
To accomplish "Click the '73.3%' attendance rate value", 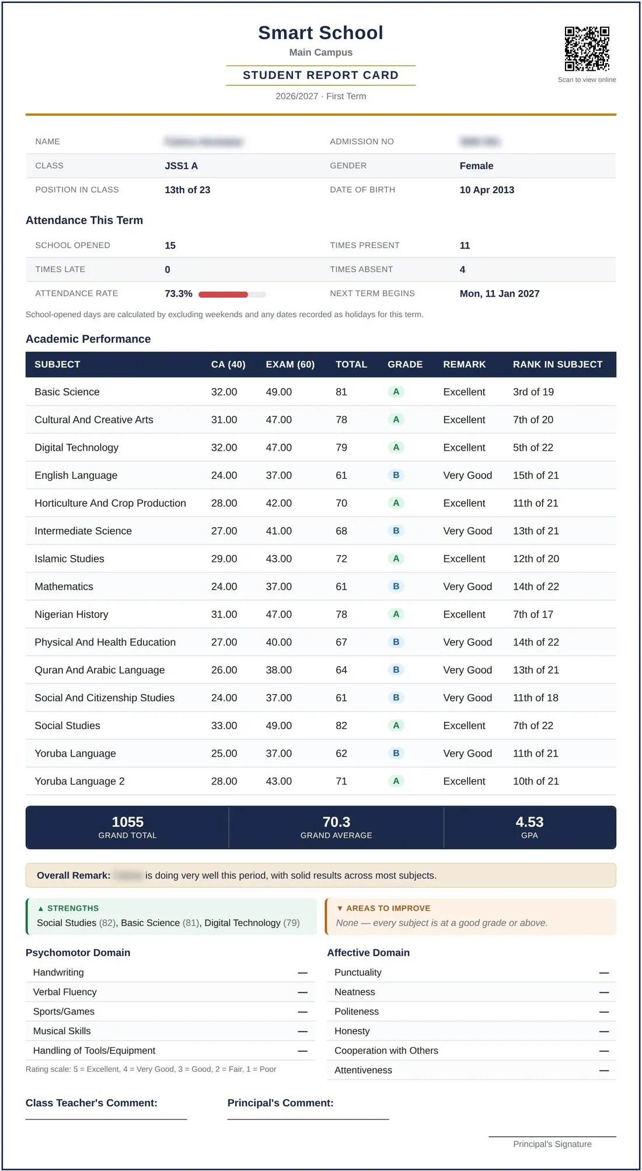I will [x=179, y=294].
